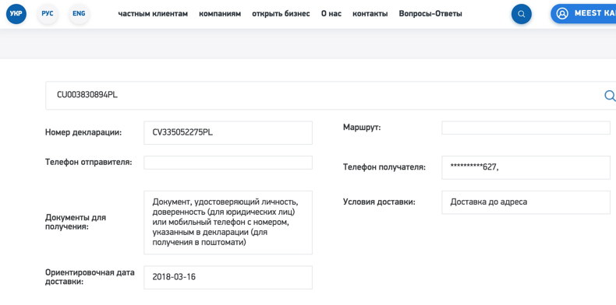The height and width of the screenshot is (305, 616).
Task: Click the Документы для получения text box
Action: (228, 223)
